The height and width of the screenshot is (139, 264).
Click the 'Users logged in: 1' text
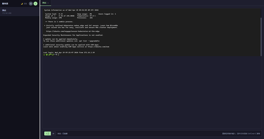107,14
